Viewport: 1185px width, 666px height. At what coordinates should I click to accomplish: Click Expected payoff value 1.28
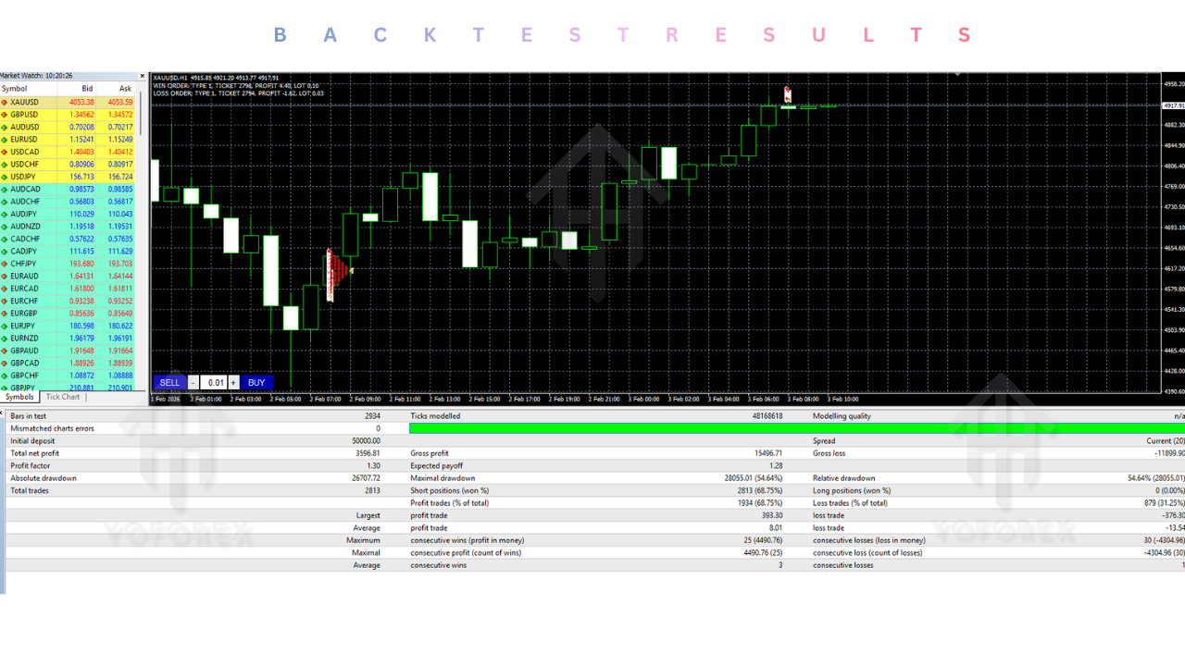click(x=776, y=466)
